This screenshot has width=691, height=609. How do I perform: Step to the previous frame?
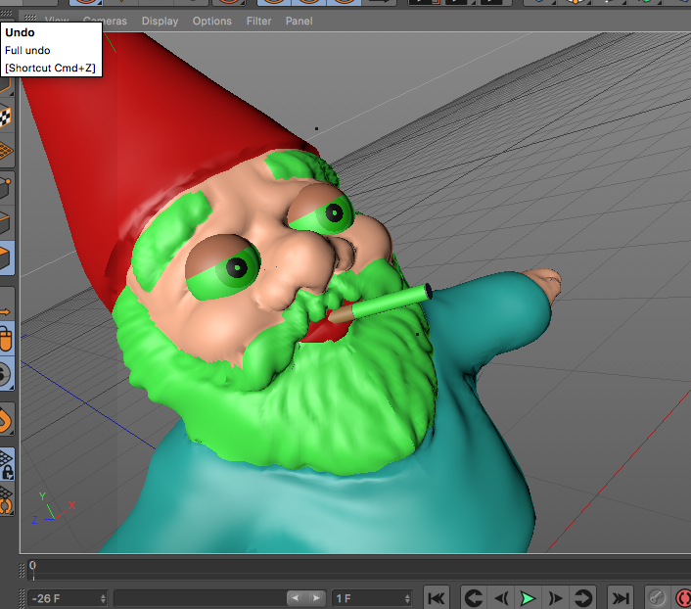(501, 597)
